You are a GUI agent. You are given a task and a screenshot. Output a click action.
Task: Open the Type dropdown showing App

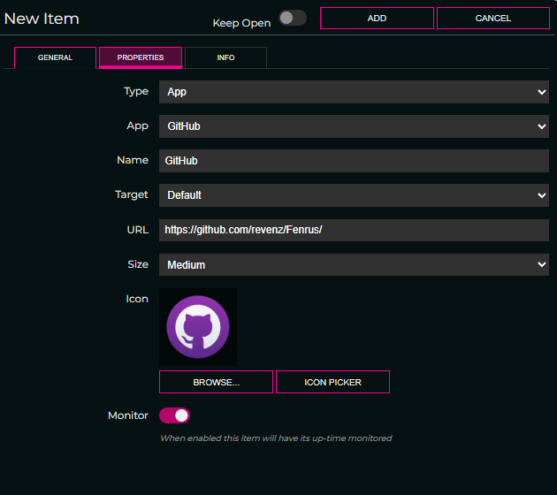[x=354, y=92]
